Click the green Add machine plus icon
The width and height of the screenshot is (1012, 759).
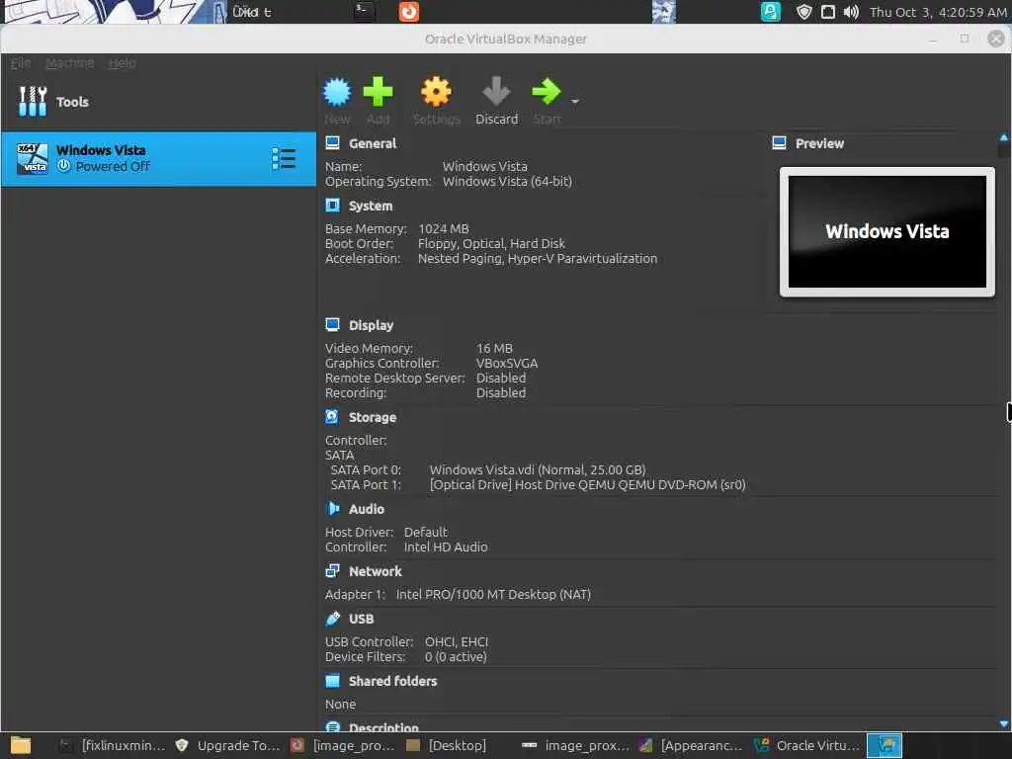[x=378, y=92]
